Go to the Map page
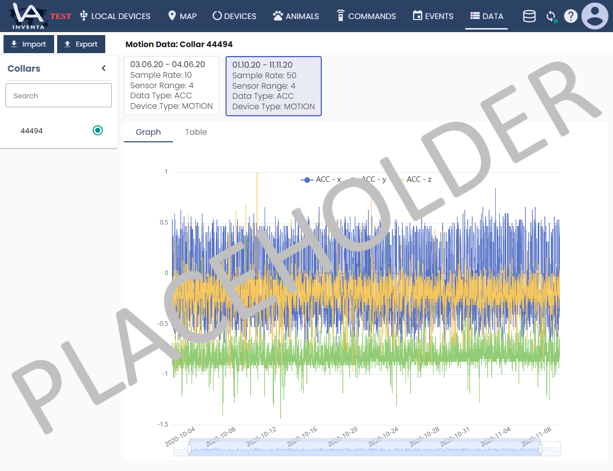The height and width of the screenshot is (471, 613). [182, 16]
